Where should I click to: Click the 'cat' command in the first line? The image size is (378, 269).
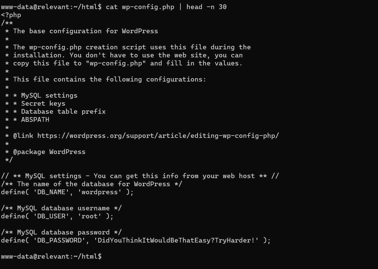(x=112, y=7)
